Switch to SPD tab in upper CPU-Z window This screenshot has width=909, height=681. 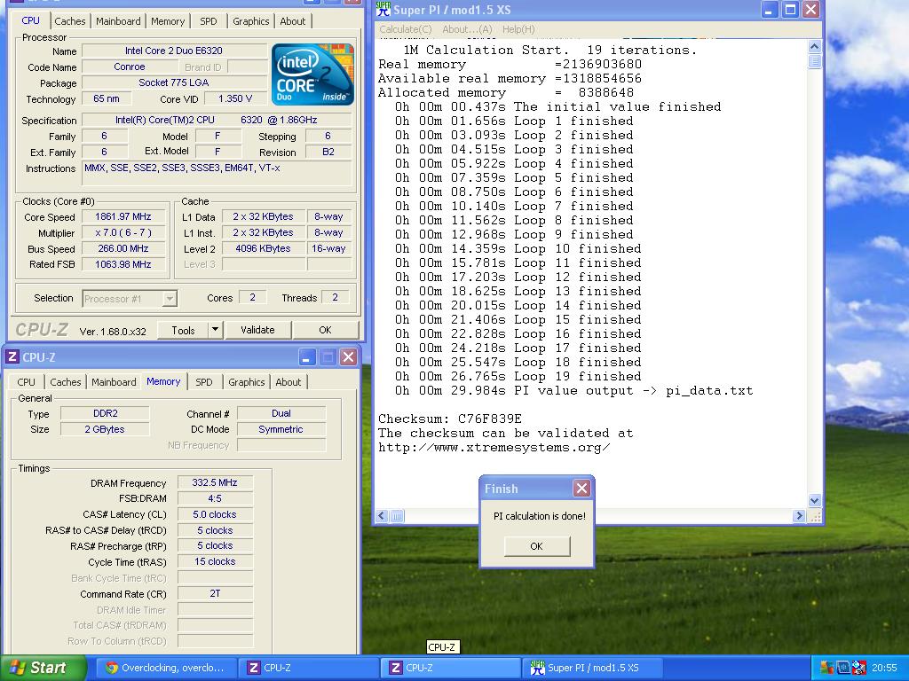(x=208, y=21)
